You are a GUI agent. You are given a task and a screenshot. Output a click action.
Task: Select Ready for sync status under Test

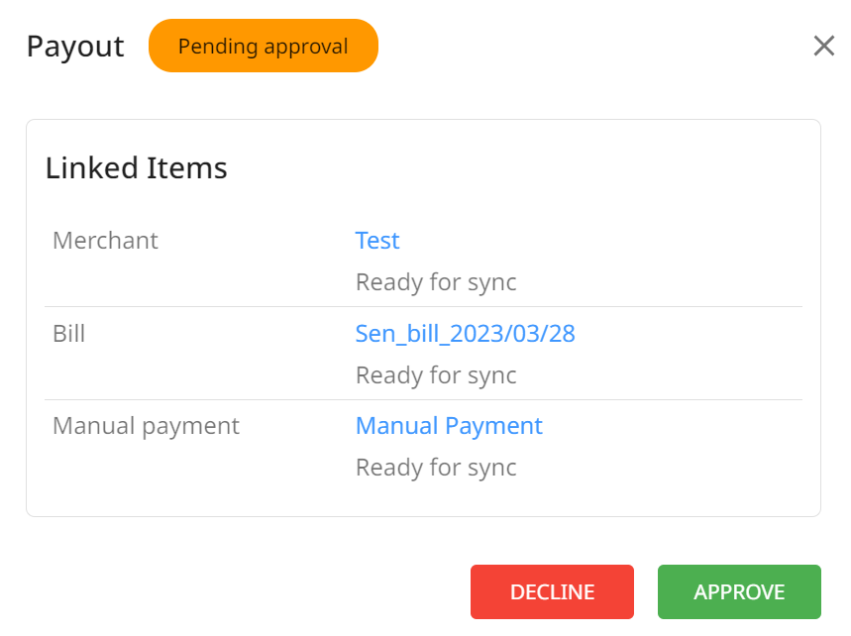point(436,282)
